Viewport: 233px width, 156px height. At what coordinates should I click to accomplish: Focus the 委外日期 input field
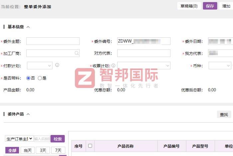click(x=220, y=41)
